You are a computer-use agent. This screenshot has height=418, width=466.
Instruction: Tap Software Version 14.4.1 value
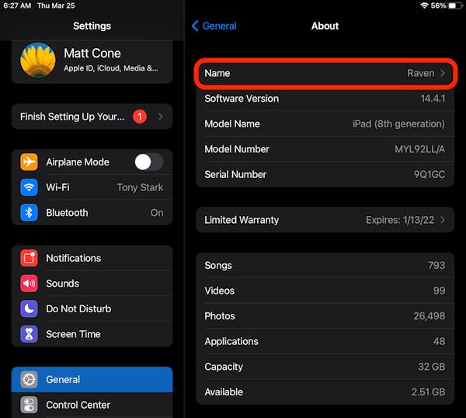coord(433,99)
